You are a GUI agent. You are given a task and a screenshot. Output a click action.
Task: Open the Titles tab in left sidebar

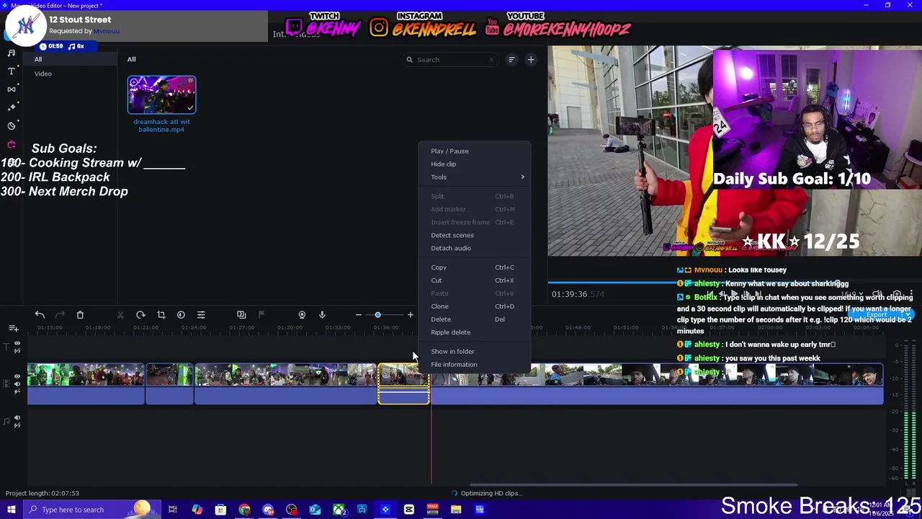[x=12, y=71]
